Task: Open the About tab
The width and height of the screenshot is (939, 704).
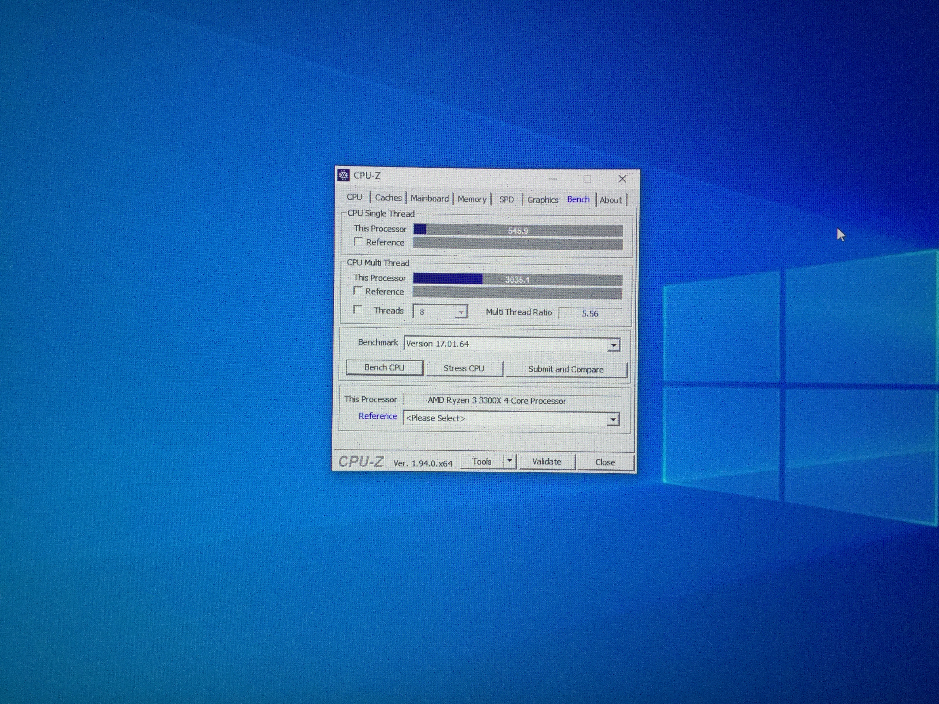Action: tap(610, 200)
